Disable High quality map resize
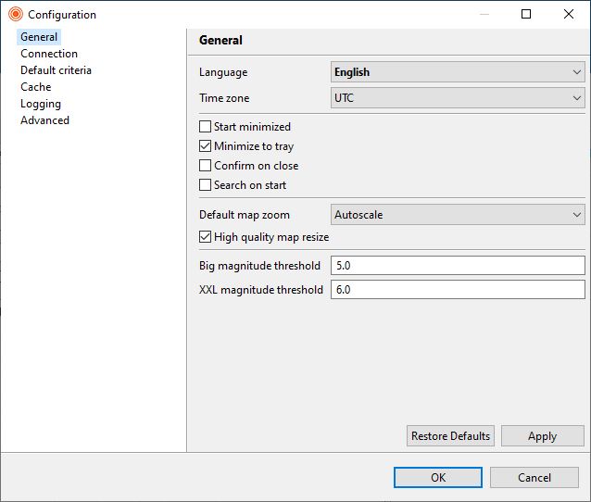The image size is (591, 502). [x=205, y=237]
